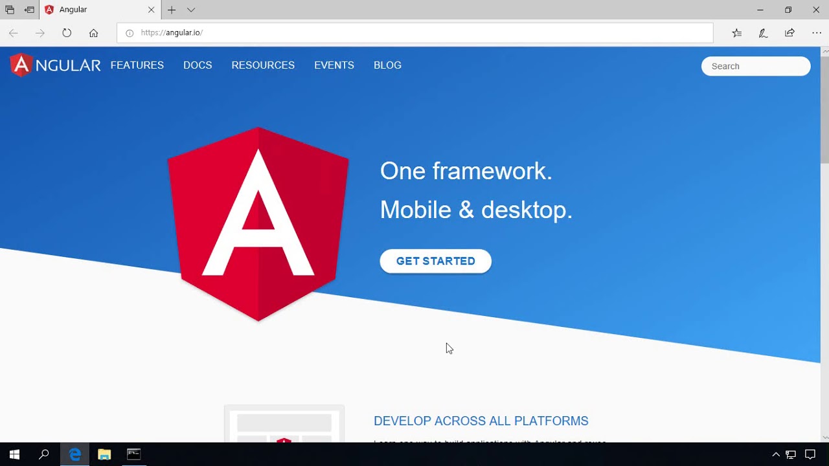
Task: Open a new tab with plus icon
Action: point(172,10)
